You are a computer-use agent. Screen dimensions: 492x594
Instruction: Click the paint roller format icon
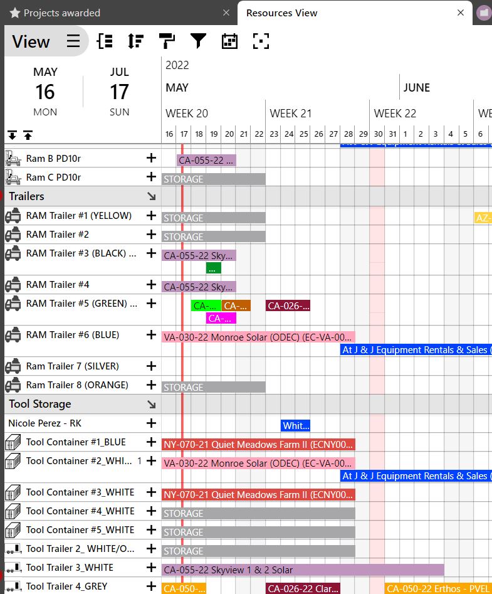[x=167, y=41]
